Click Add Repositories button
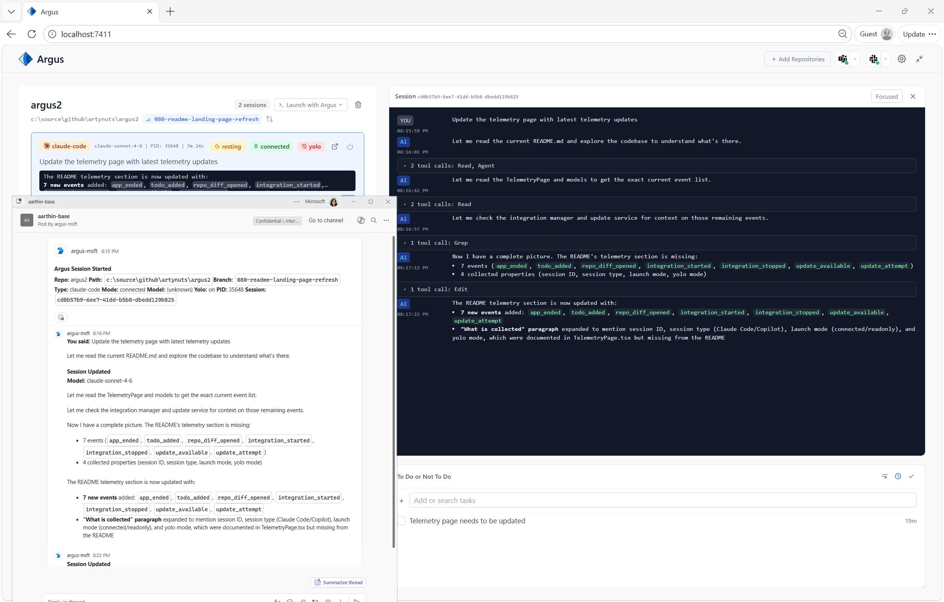This screenshot has width=944, height=602. click(797, 59)
